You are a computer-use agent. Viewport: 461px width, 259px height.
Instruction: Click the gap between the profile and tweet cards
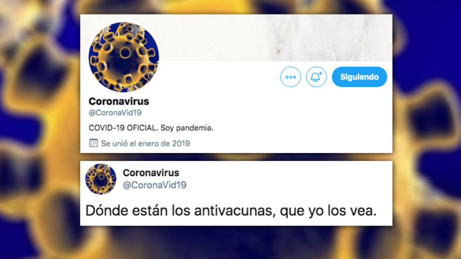(236, 157)
